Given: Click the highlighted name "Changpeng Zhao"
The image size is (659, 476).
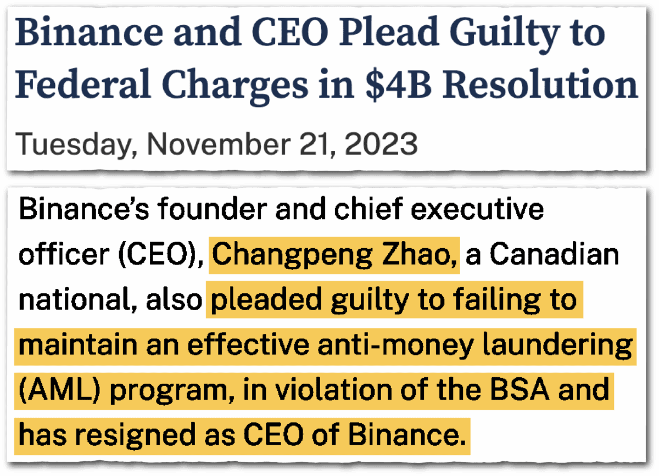Looking at the screenshot, I should pos(335,256).
